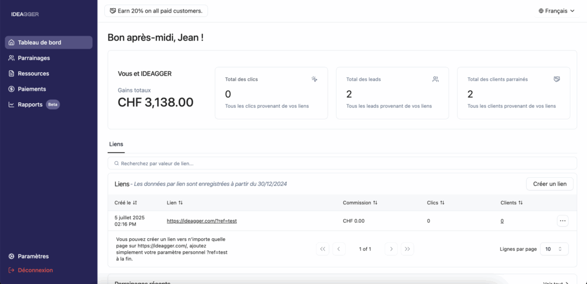Click the Tous les clics provenant de vos liens text
587x284 pixels.
click(267, 106)
